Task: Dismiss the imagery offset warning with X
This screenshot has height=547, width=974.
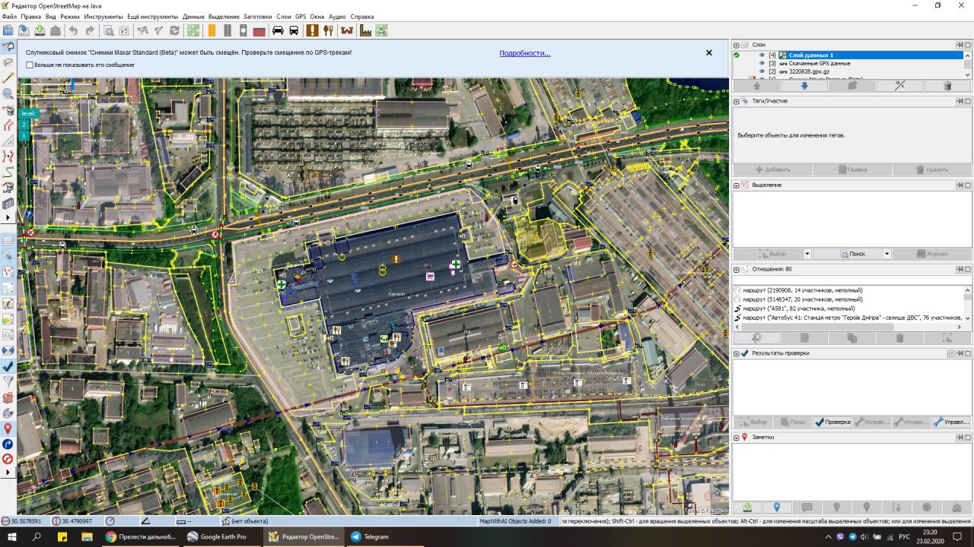Action: tap(709, 53)
